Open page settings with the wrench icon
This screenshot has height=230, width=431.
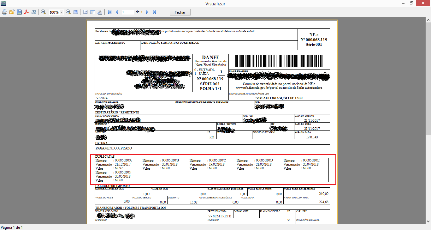pos(100,12)
